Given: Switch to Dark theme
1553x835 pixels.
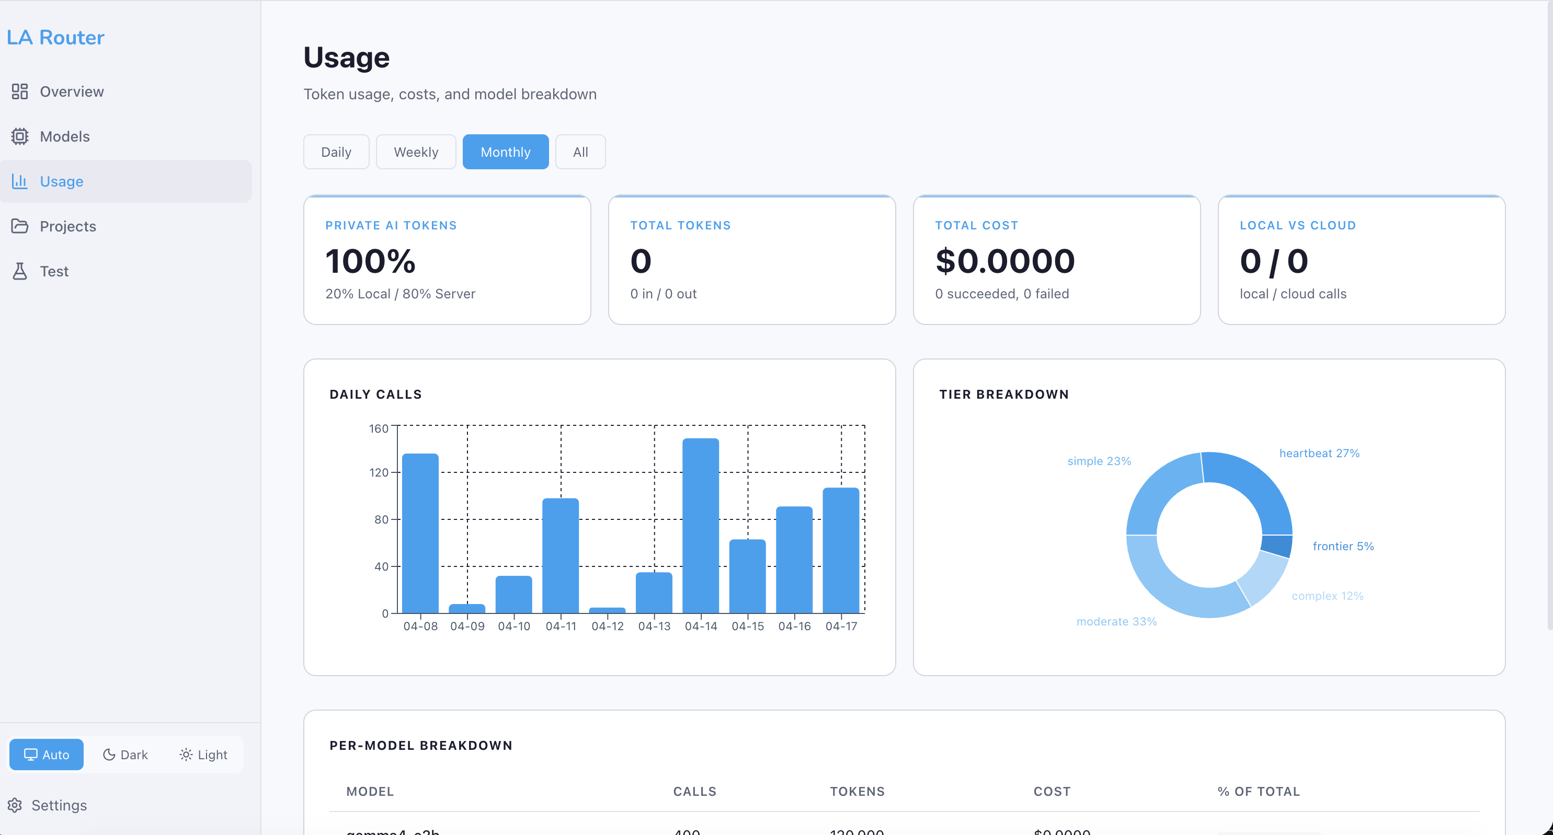Looking at the screenshot, I should [125, 755].
